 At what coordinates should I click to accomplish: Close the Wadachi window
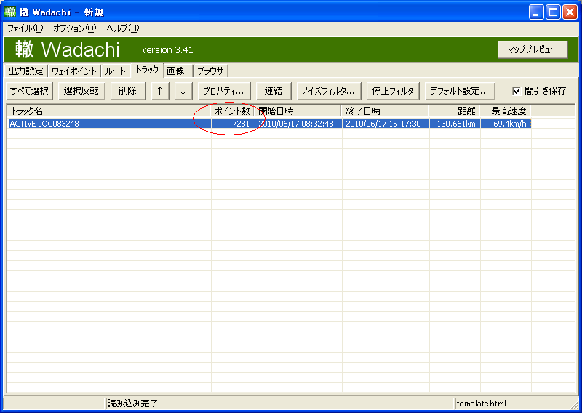[570, 12]
